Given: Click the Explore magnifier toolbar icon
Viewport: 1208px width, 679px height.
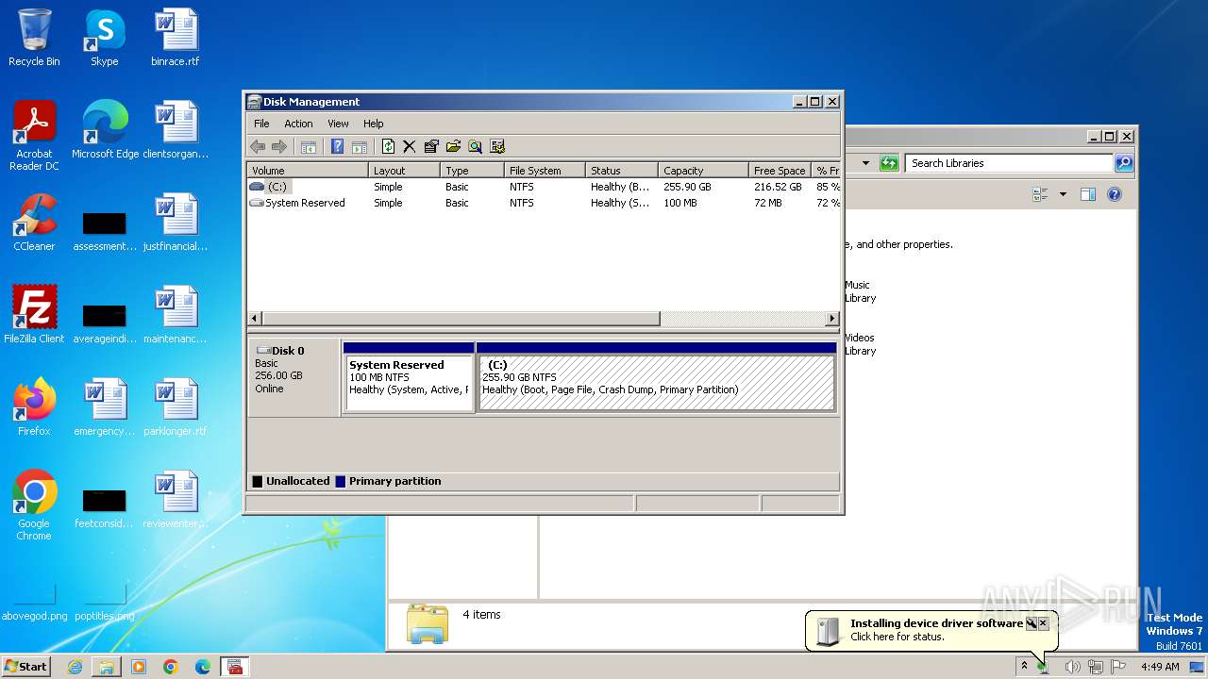Looking at the screenshot, I should (x=475, y=146).
